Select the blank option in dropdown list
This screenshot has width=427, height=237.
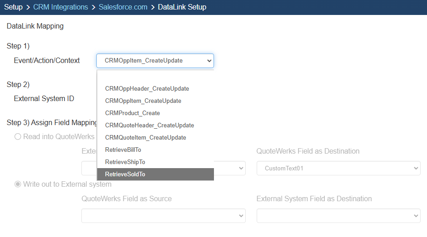155,77
